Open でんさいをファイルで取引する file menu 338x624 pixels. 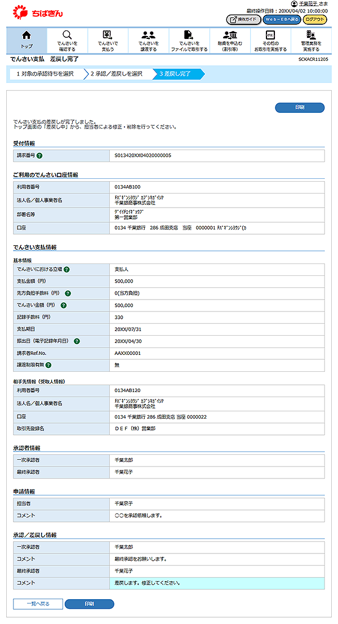(x=189, y=39)
